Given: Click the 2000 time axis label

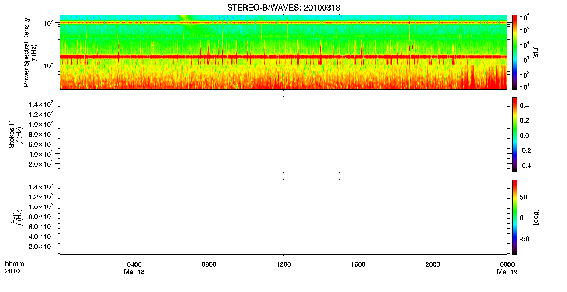Looking at the screenshot, I should 433,264.
